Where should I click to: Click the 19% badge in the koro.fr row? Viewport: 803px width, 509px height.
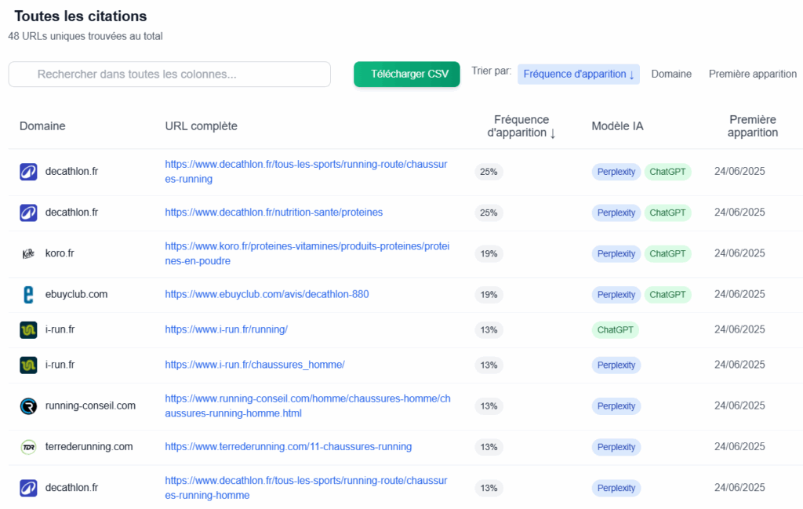tap(489, 254)
